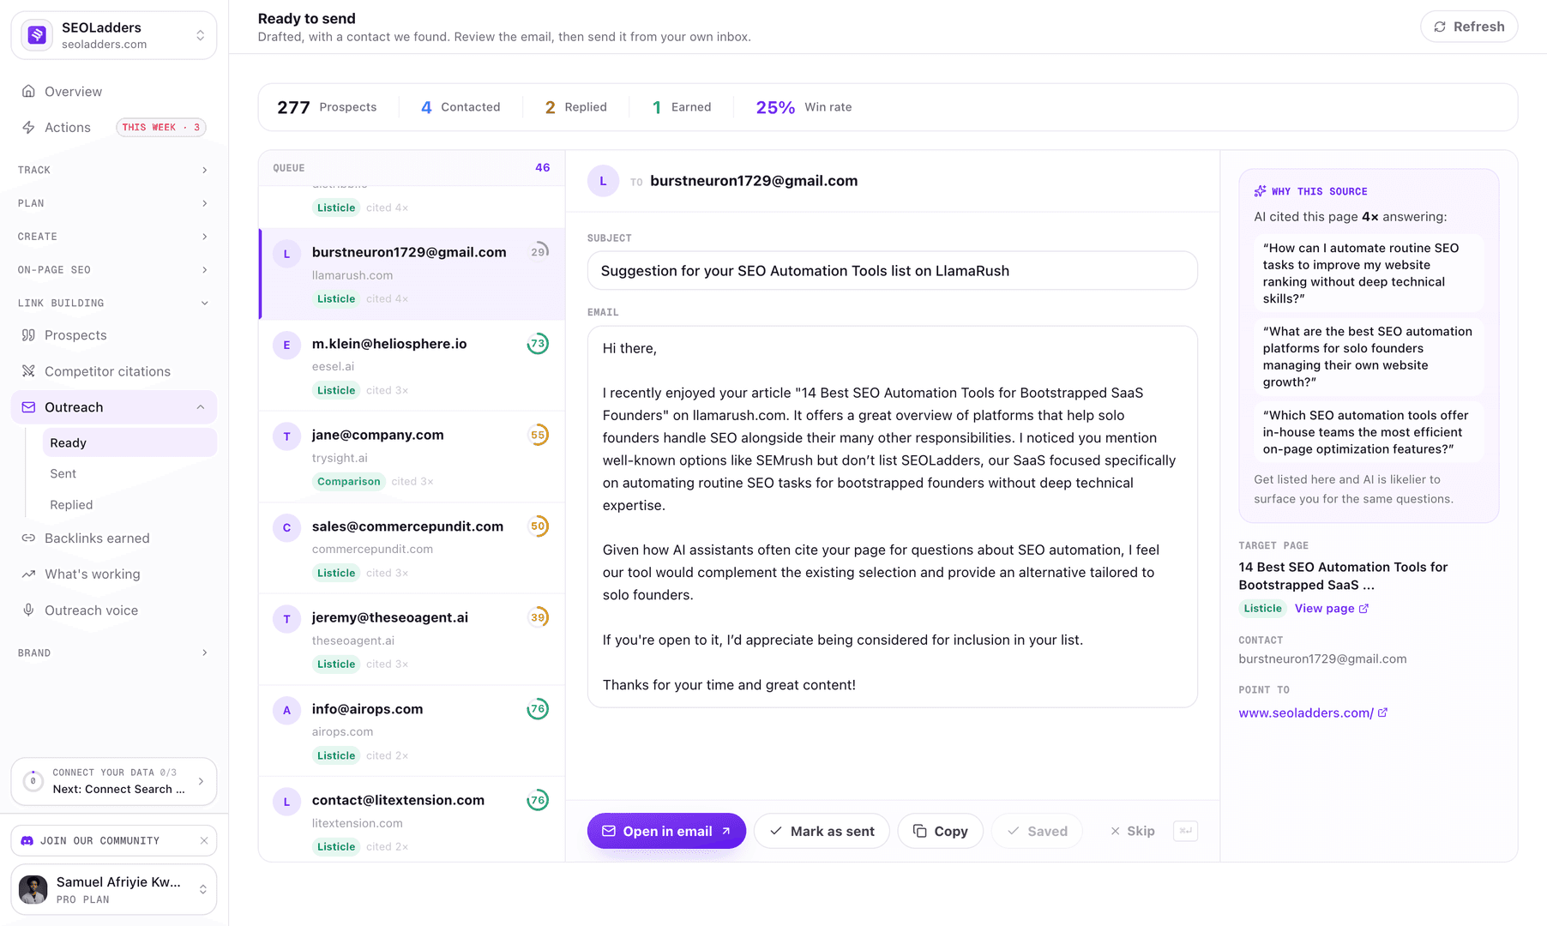Click the Actions lightning bolt icon
The height and width of the screenshot is (926, 1547).
[28, 128]
